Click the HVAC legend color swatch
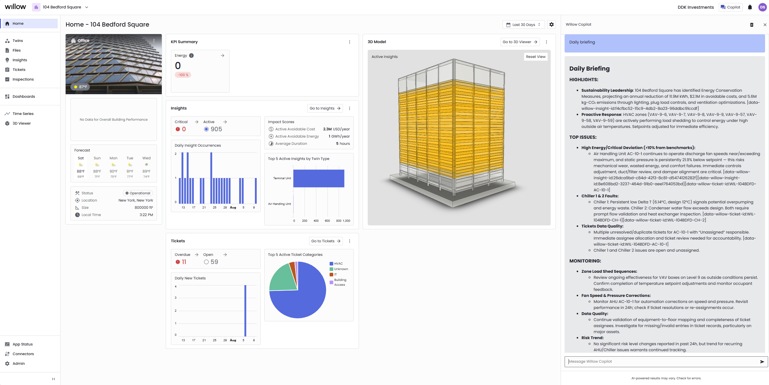This screenshot has width=769, height=385. tap(331, 263)
